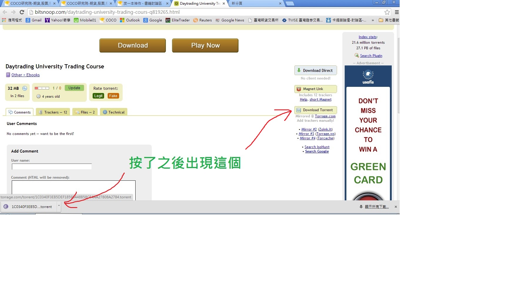Open the Index stats link

coord(368,37)
